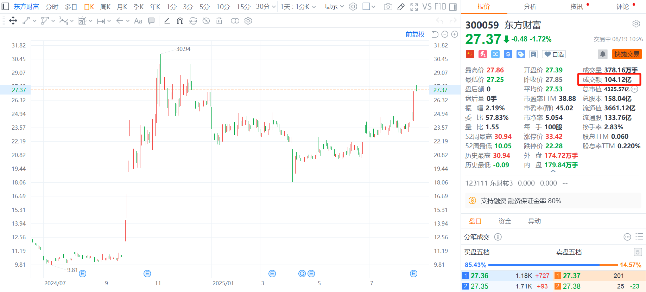Image resolution: width=646 pixels, height=292 pixels.
Task: Open chart settings gear in top bar
Action: point(353,7)
